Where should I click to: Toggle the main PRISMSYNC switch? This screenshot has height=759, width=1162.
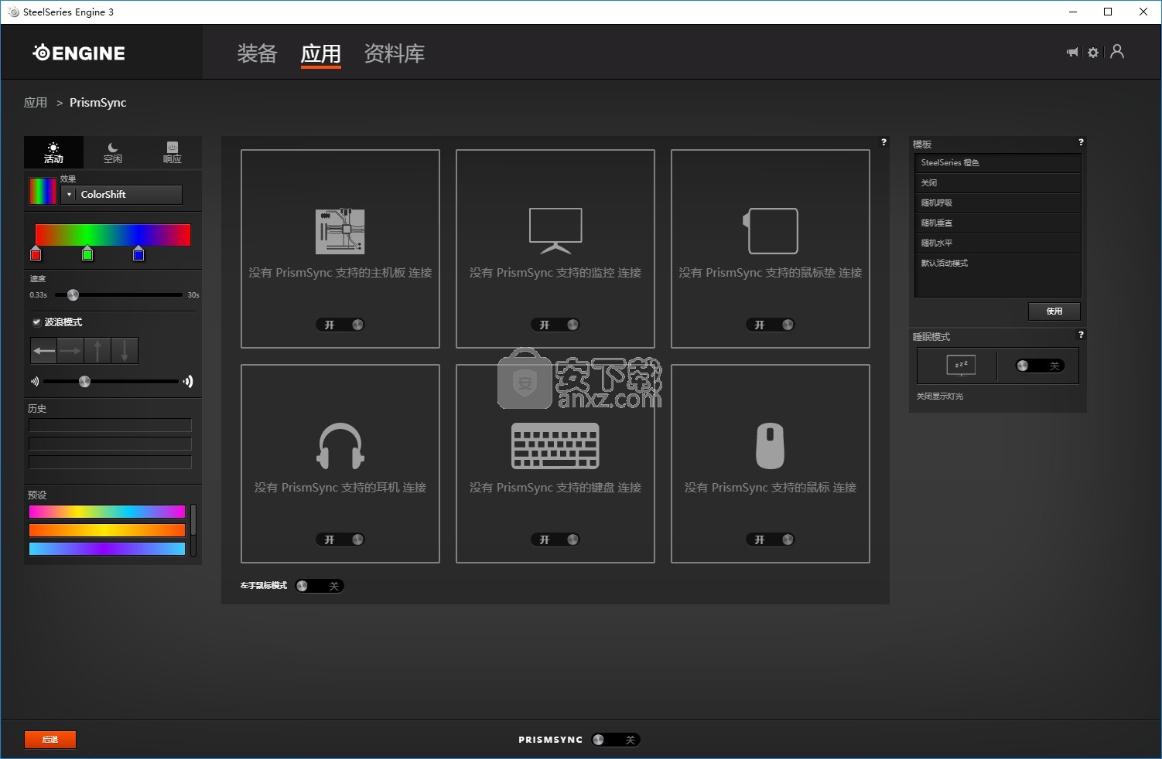pos(616,740)
